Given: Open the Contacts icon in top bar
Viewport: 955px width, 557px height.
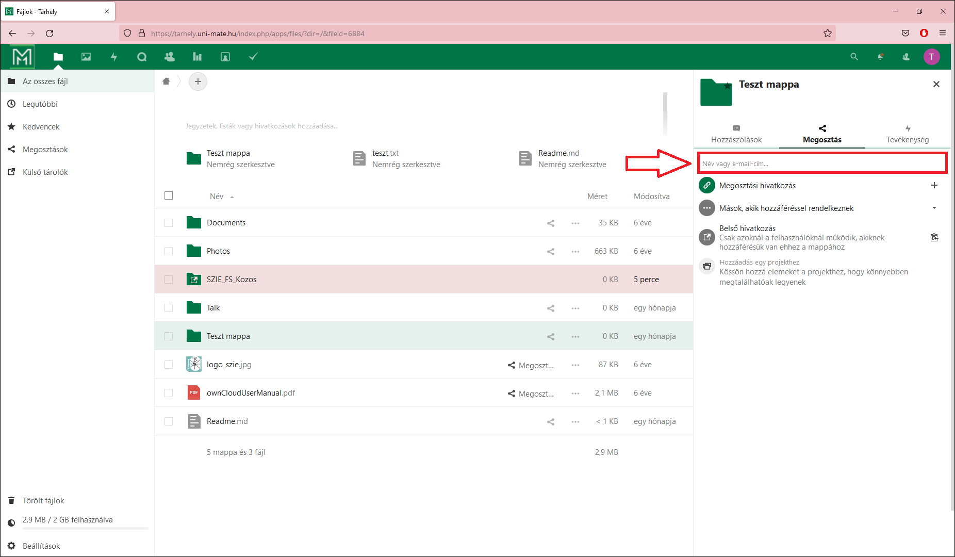Looking at the screenshot, I should [169, 57].
